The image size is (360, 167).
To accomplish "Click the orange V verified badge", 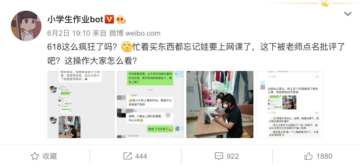I will pos(109,20).
